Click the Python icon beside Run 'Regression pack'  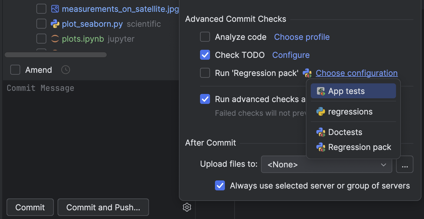[307, 73]
